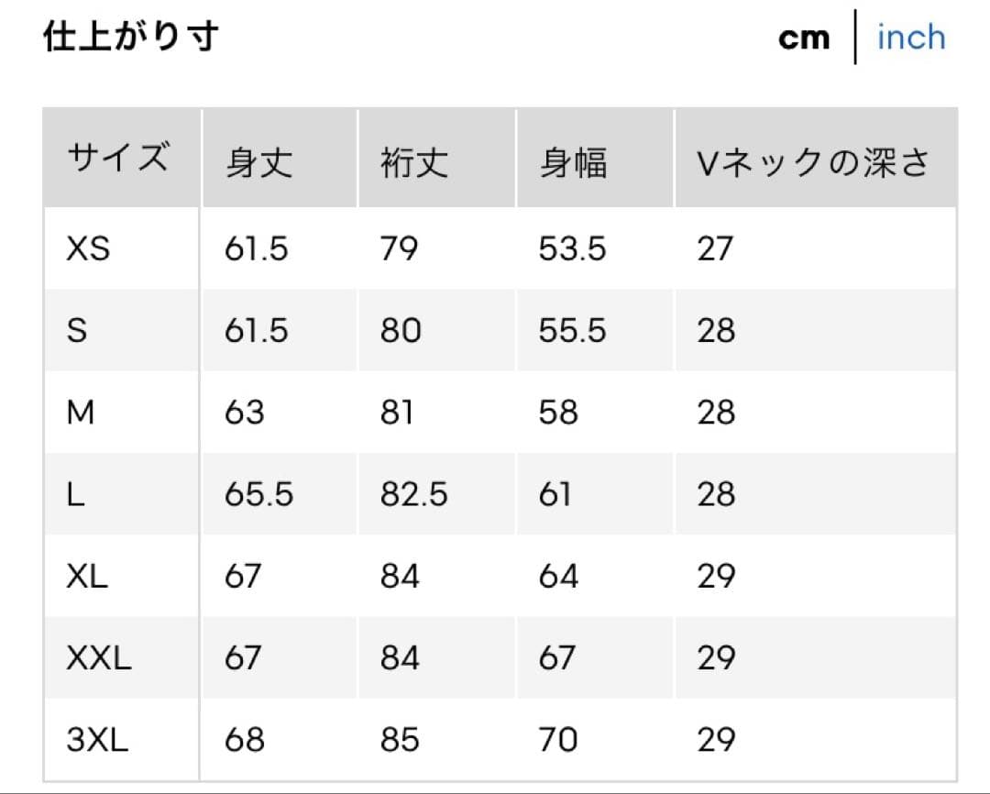This screenshot has width=990, height=794.
Task: Click the 裄丈 column header
Action: (x=414, y=163)
